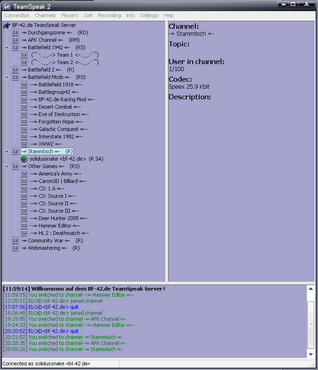
Task: Click the Stammtisch channel icon
Action: click(15, 151)
